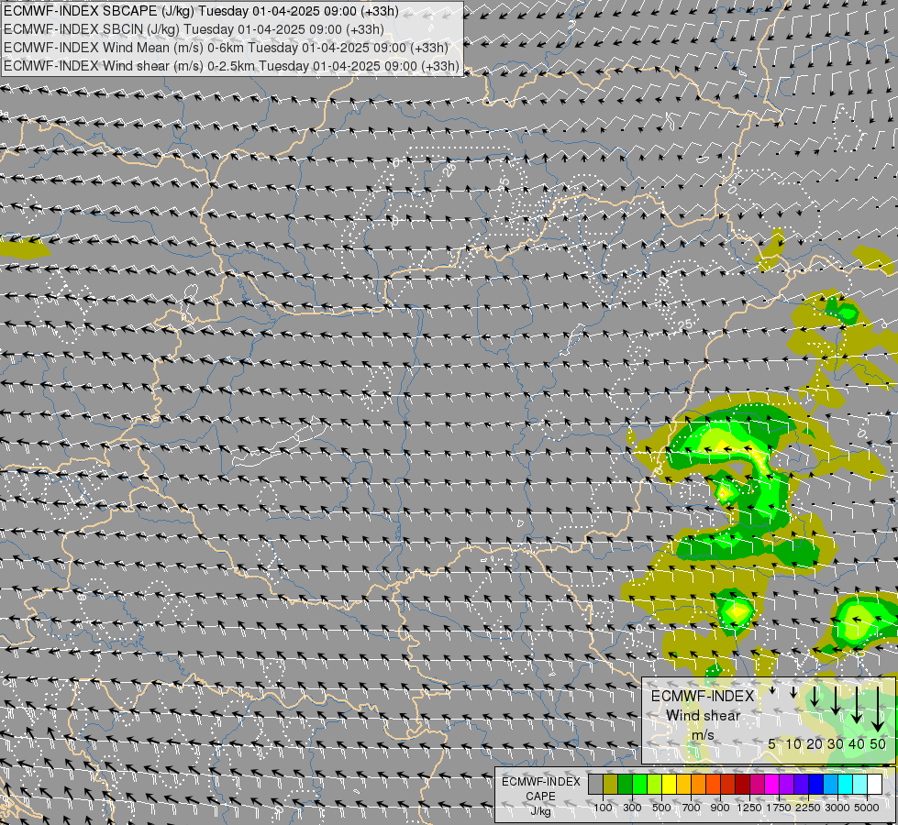Click the '50' wind shear legend number
Image resolution: width=898 pixels, height=825 pixels.
[878, 743]
